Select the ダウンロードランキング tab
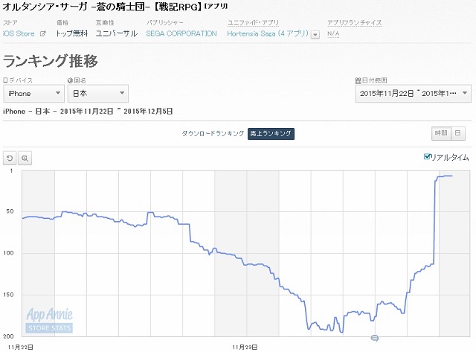The width and height of the screenshot is (476, 352). [213, 133]
